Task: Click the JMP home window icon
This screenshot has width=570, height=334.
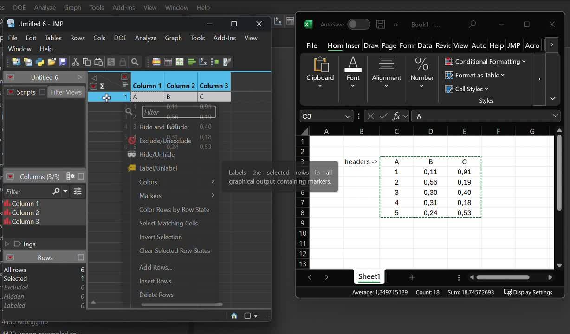Action: (234, 315)
